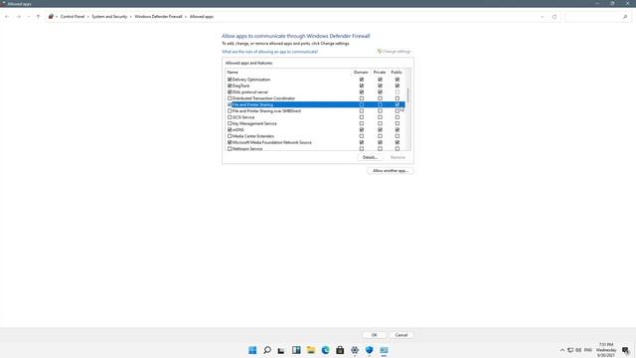Open Settings gear on the taskbar
The height and width of the screenshot is (358, 636).
tap(355, 350)
